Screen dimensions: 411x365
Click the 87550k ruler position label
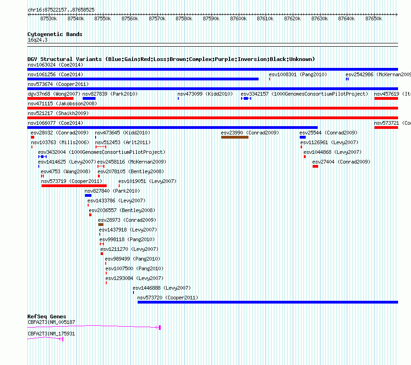click(x=103, y=18)
